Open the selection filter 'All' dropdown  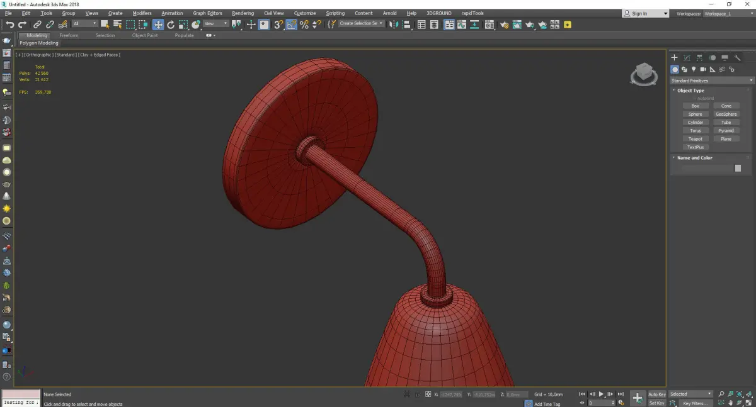(84, 24)
